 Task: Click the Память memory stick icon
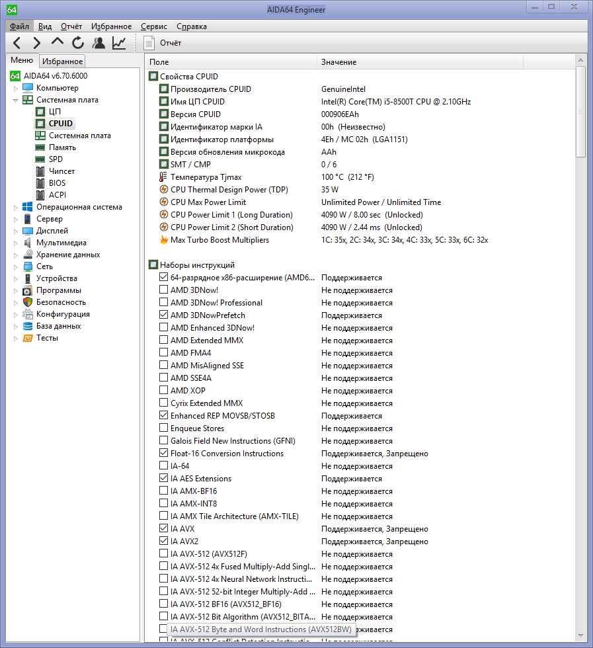click(40, 147)
